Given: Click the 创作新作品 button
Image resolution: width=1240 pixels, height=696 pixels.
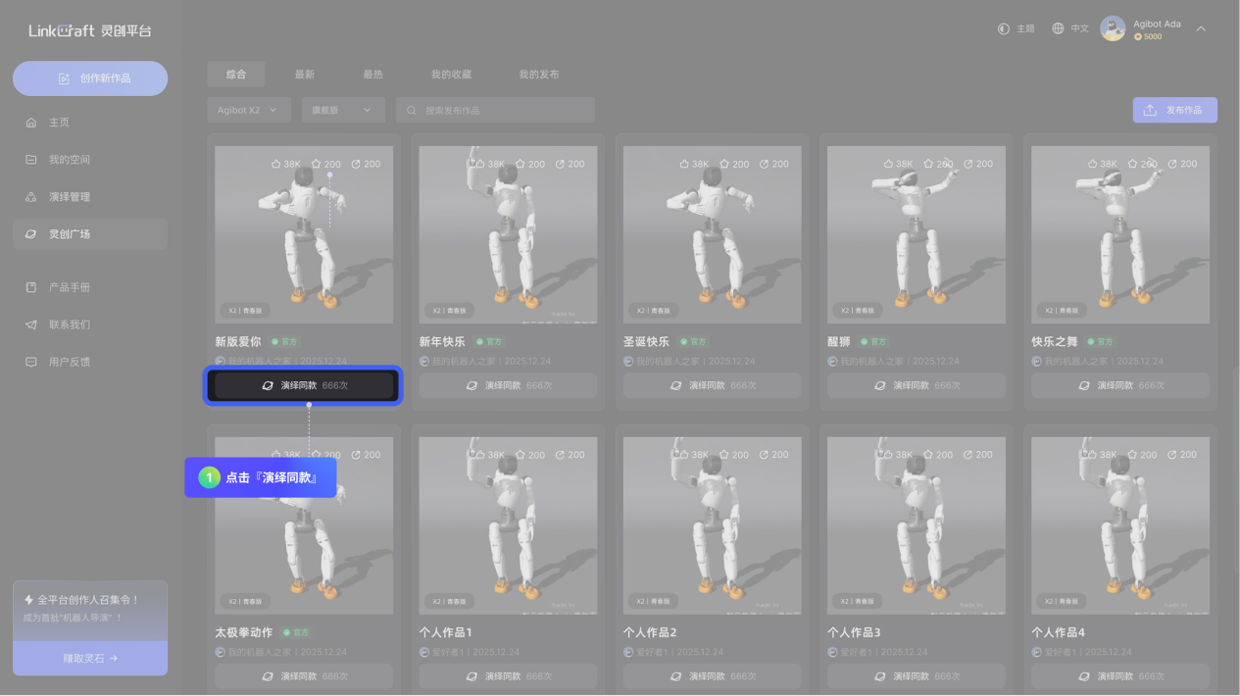Looking at the screenshot, I should click(x=90, y=78).
